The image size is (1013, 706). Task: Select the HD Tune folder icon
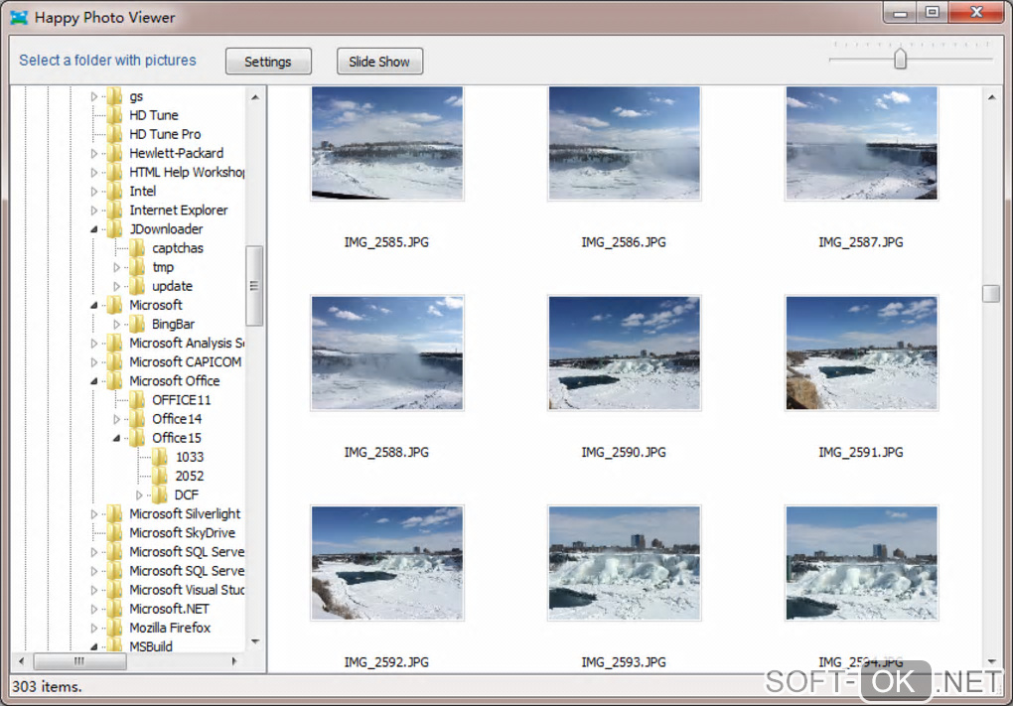point(115,115)
